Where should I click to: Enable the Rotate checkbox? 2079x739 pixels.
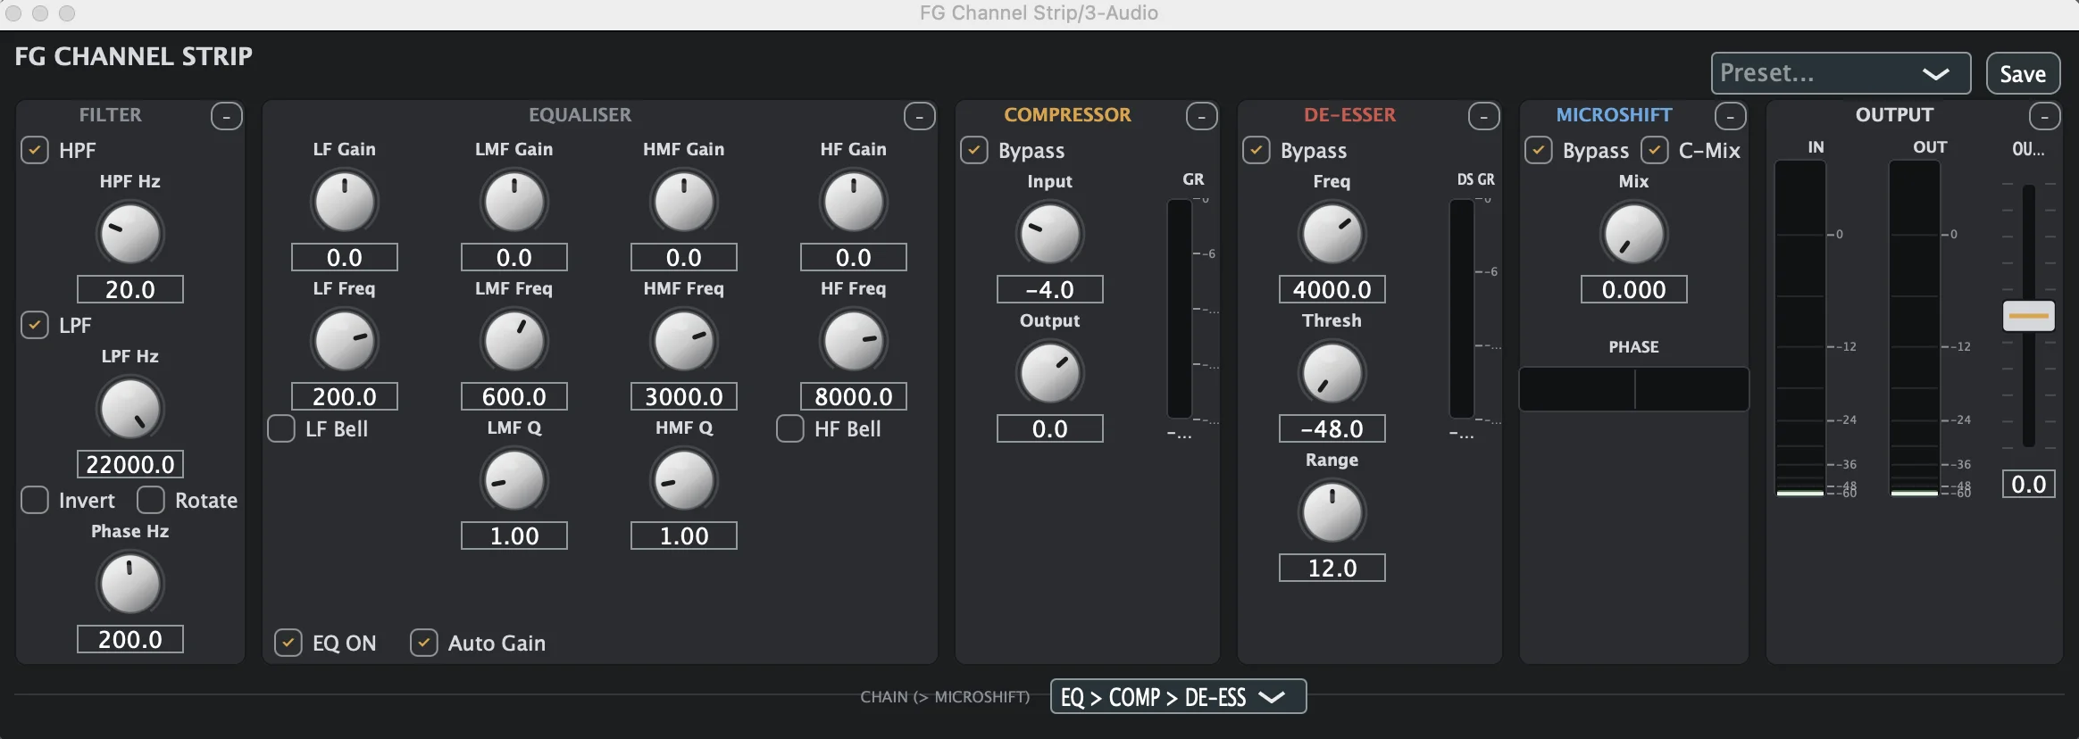coord(151,500)
